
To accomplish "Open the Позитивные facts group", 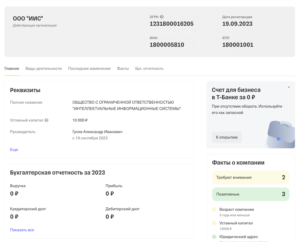I will pyautogui.click(x=250, y=194).
